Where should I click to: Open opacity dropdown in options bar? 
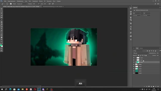coord(36,4)
